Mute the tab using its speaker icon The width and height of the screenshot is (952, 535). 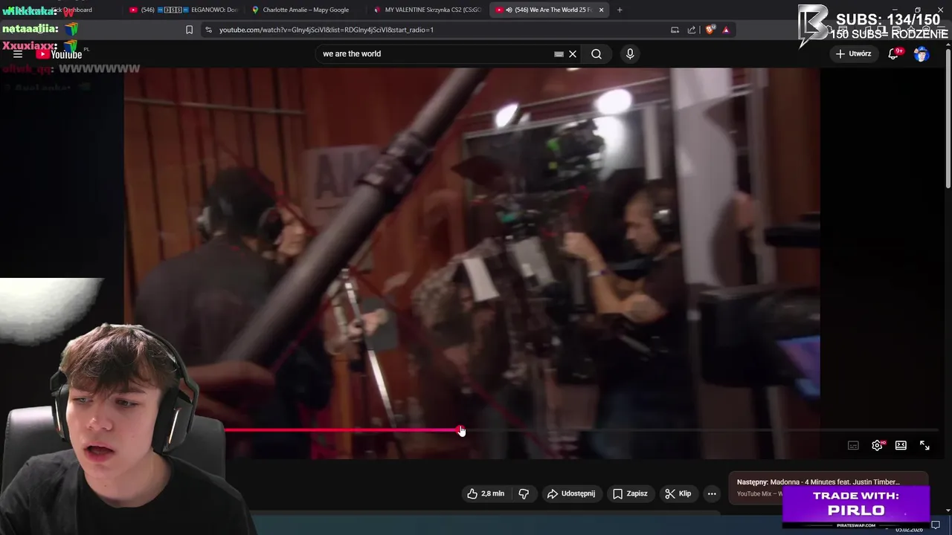509,10
